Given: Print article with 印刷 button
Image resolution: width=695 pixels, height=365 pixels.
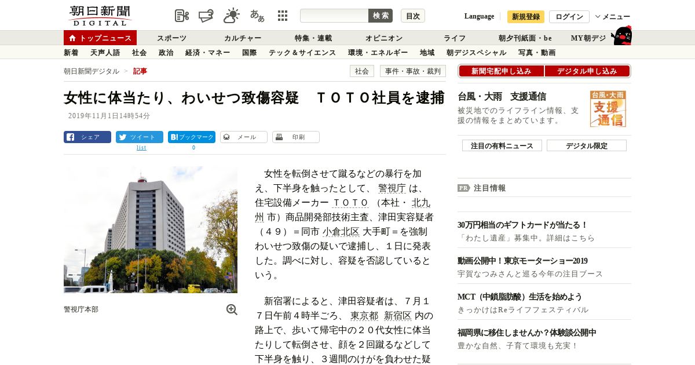Looking at the screenshot, I should pyautogui.click(x=296, y=137).
